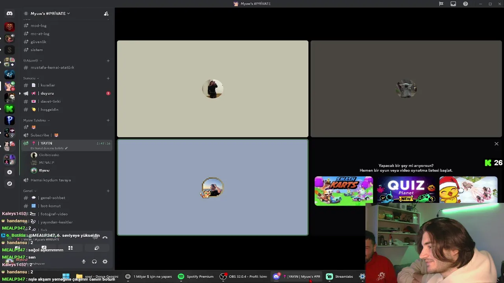Open the bot-komut channel

[67, 206]
